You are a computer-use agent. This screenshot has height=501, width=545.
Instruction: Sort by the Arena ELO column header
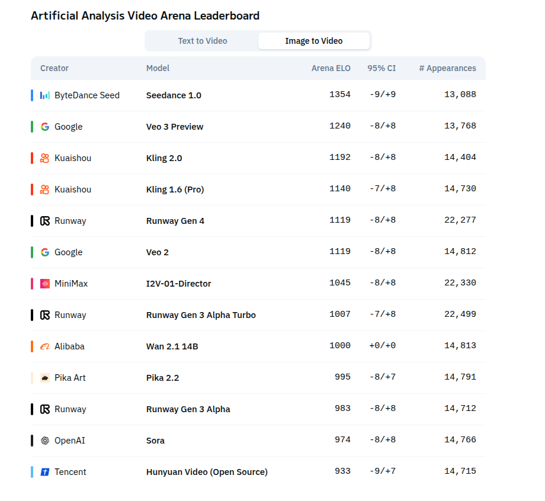click(331, 68)
